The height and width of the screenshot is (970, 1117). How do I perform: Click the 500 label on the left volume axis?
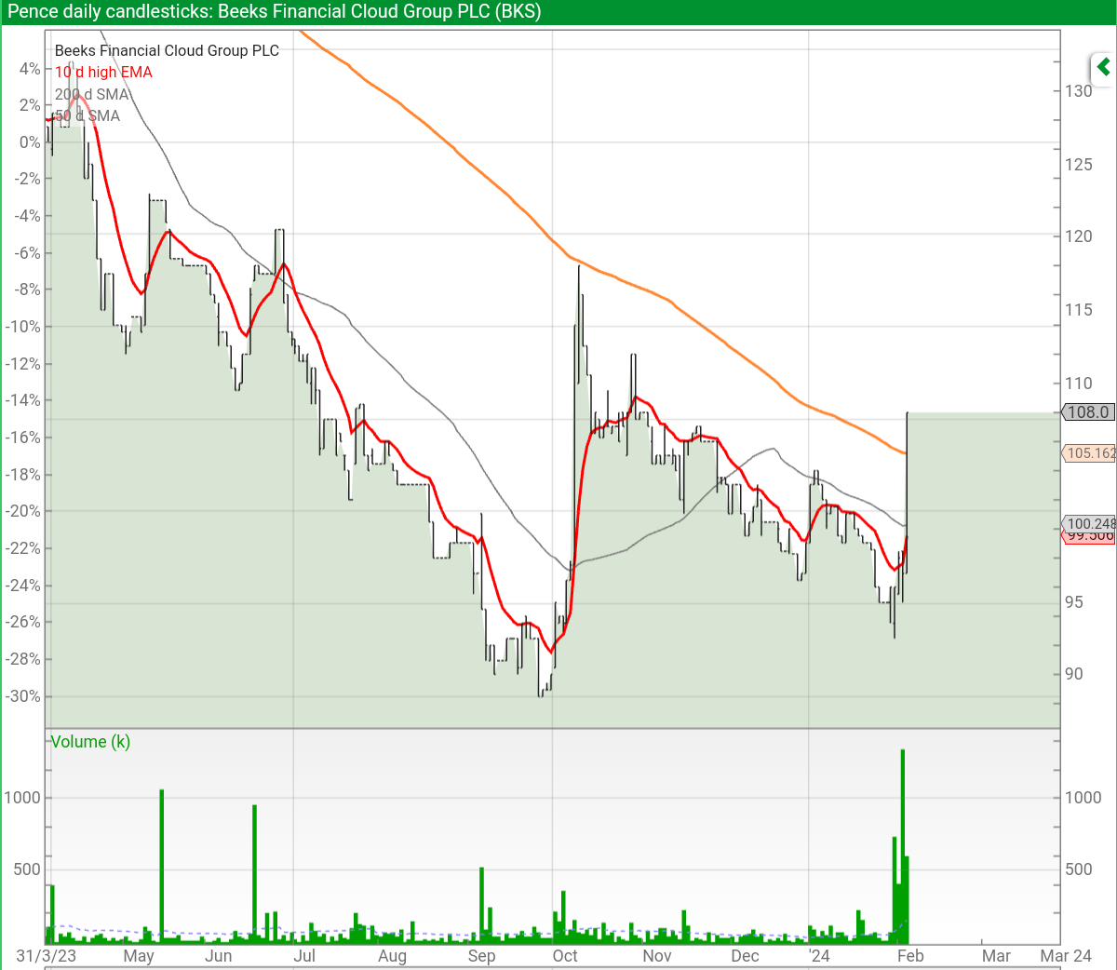(x=27, y=869)
